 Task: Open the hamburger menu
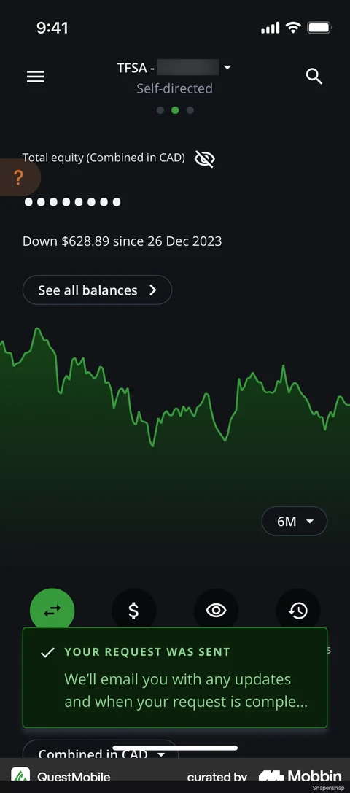36,77
